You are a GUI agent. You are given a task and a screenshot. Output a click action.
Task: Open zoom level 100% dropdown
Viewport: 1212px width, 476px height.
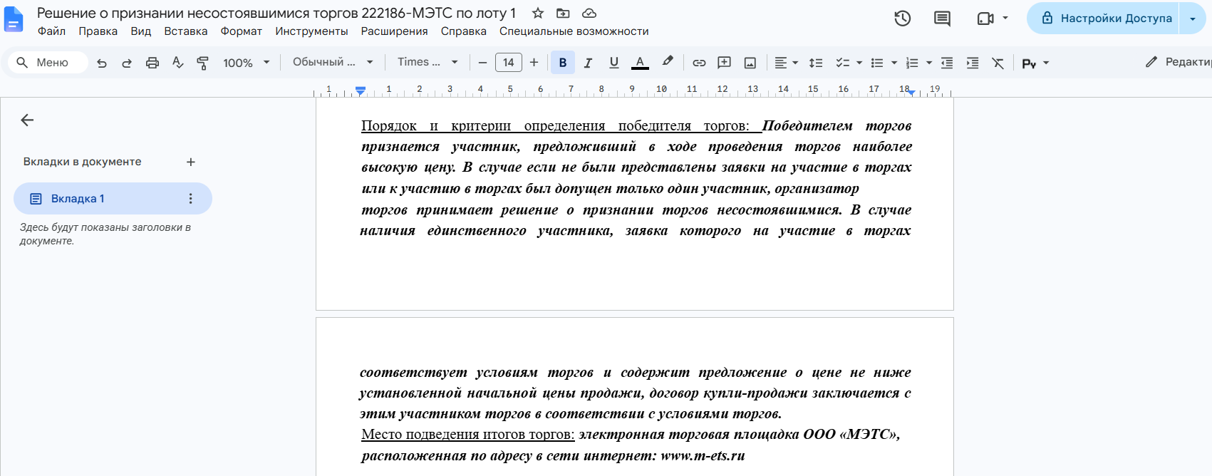(x=246, y=63)
